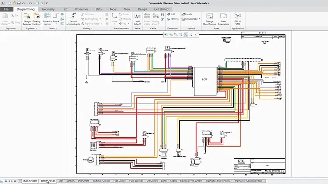This screenshot has width=328, height=184.
Task: Expand the Insert group dropdown
Action: (x=53, y=28)
